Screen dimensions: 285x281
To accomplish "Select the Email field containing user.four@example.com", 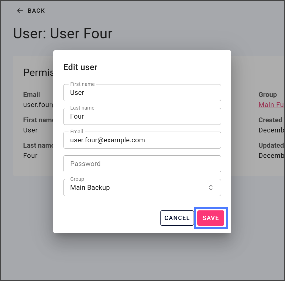I will (x=142, y=140).
